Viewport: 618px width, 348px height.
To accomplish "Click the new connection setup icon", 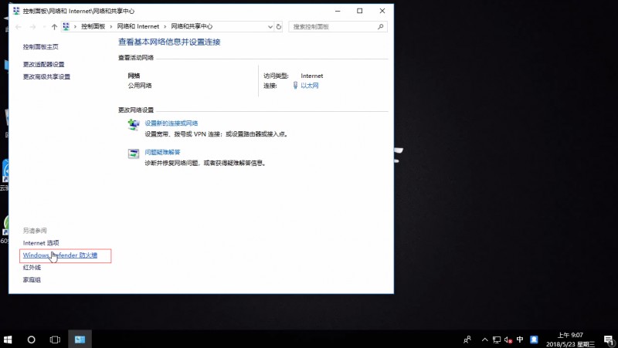I will pyautogui.click(x=134, y=124).
